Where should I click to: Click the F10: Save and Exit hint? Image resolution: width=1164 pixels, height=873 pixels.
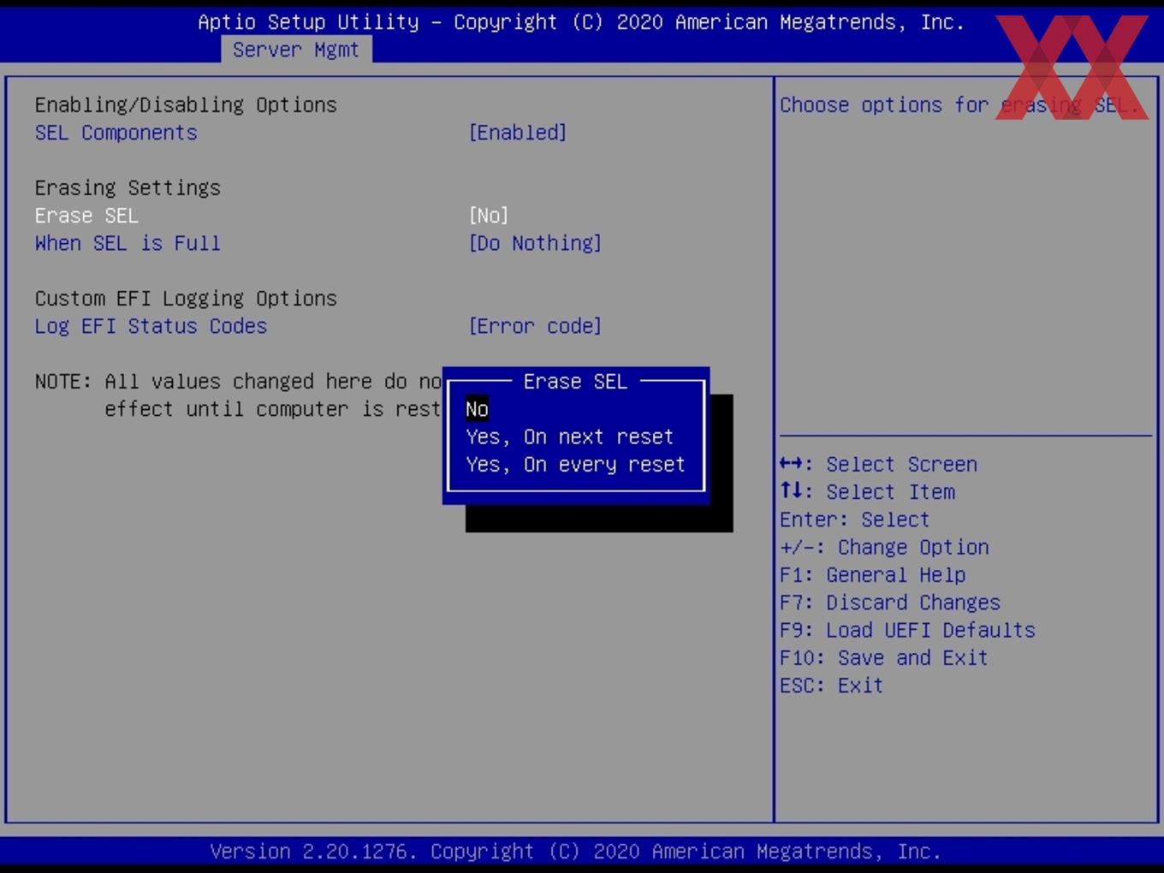pyautogui.click(x=883, y=658)
